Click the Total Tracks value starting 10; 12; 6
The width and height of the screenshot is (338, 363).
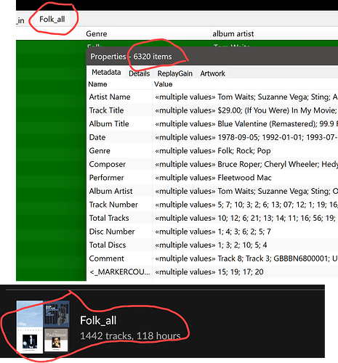coord(245,218)
